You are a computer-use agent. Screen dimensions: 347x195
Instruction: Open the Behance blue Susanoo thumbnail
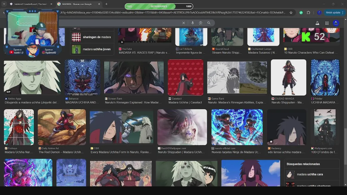pos(82,77)
